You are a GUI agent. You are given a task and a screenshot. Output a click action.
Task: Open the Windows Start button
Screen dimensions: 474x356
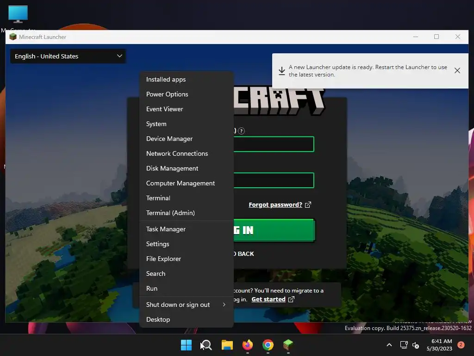(186, 345)
